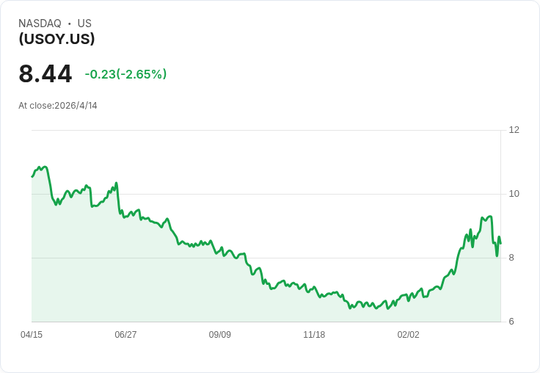Screen dimensions: 540x373
Task: Select the 06/27 date on the x-axis
Action: tap(125, 335)
